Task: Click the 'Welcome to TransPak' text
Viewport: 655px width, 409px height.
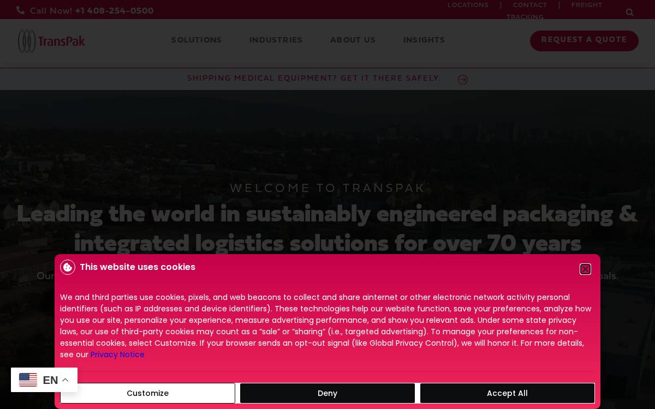Action: [327, 188]
